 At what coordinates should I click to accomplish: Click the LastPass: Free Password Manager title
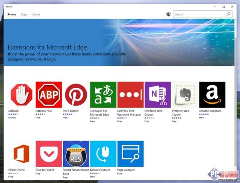[129, 113]
